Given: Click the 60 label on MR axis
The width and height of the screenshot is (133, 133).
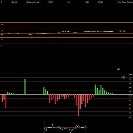Looking at the screenshot, I should click(x=130, y=83).
